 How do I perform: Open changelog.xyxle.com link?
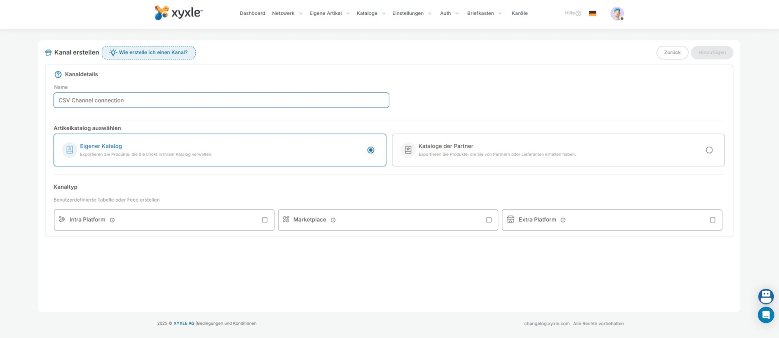pyautogui.click(x=547, y=324)
